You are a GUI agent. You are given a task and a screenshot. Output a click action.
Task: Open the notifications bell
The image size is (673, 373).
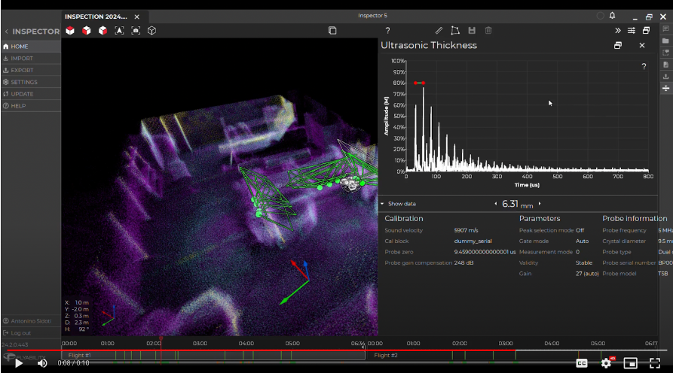click(x=613, y=16)
